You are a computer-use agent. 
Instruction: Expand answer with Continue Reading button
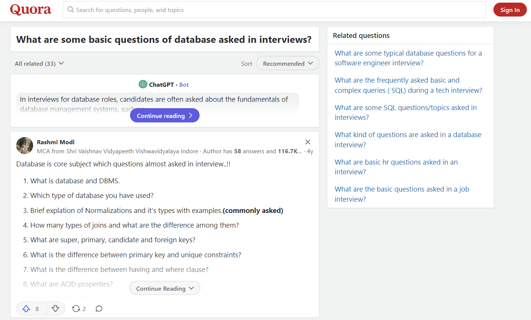165,288
